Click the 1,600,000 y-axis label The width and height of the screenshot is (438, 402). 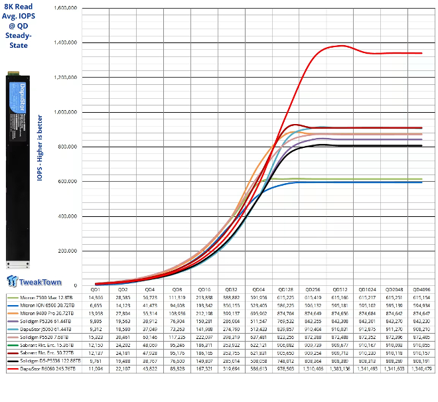coord(66,8)
